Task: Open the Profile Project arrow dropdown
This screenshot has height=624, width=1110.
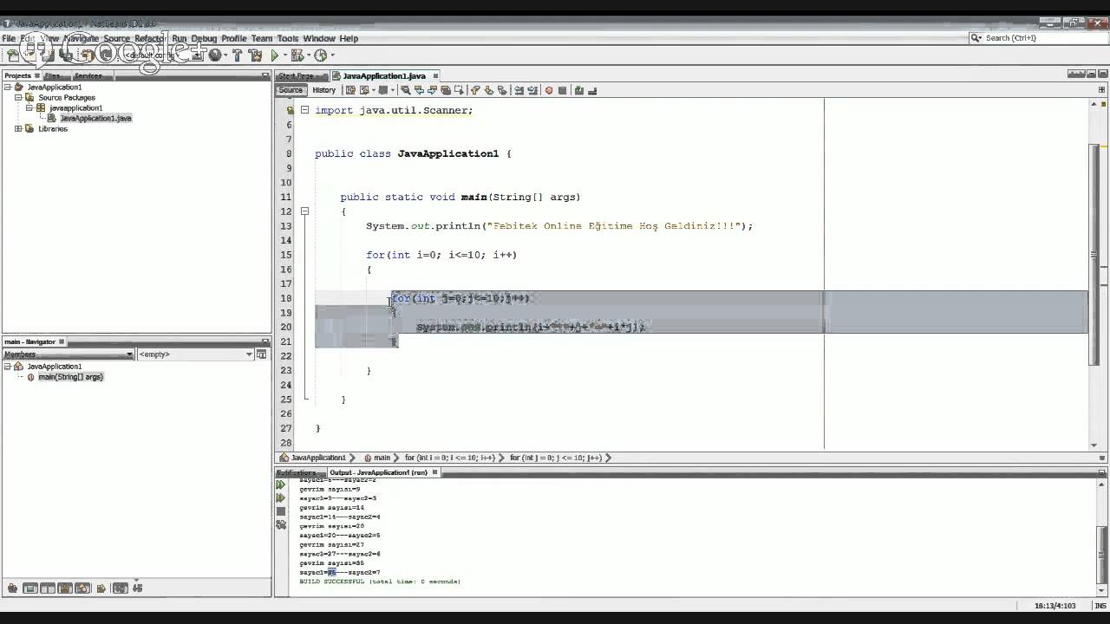Action: [x=333, y=55]
